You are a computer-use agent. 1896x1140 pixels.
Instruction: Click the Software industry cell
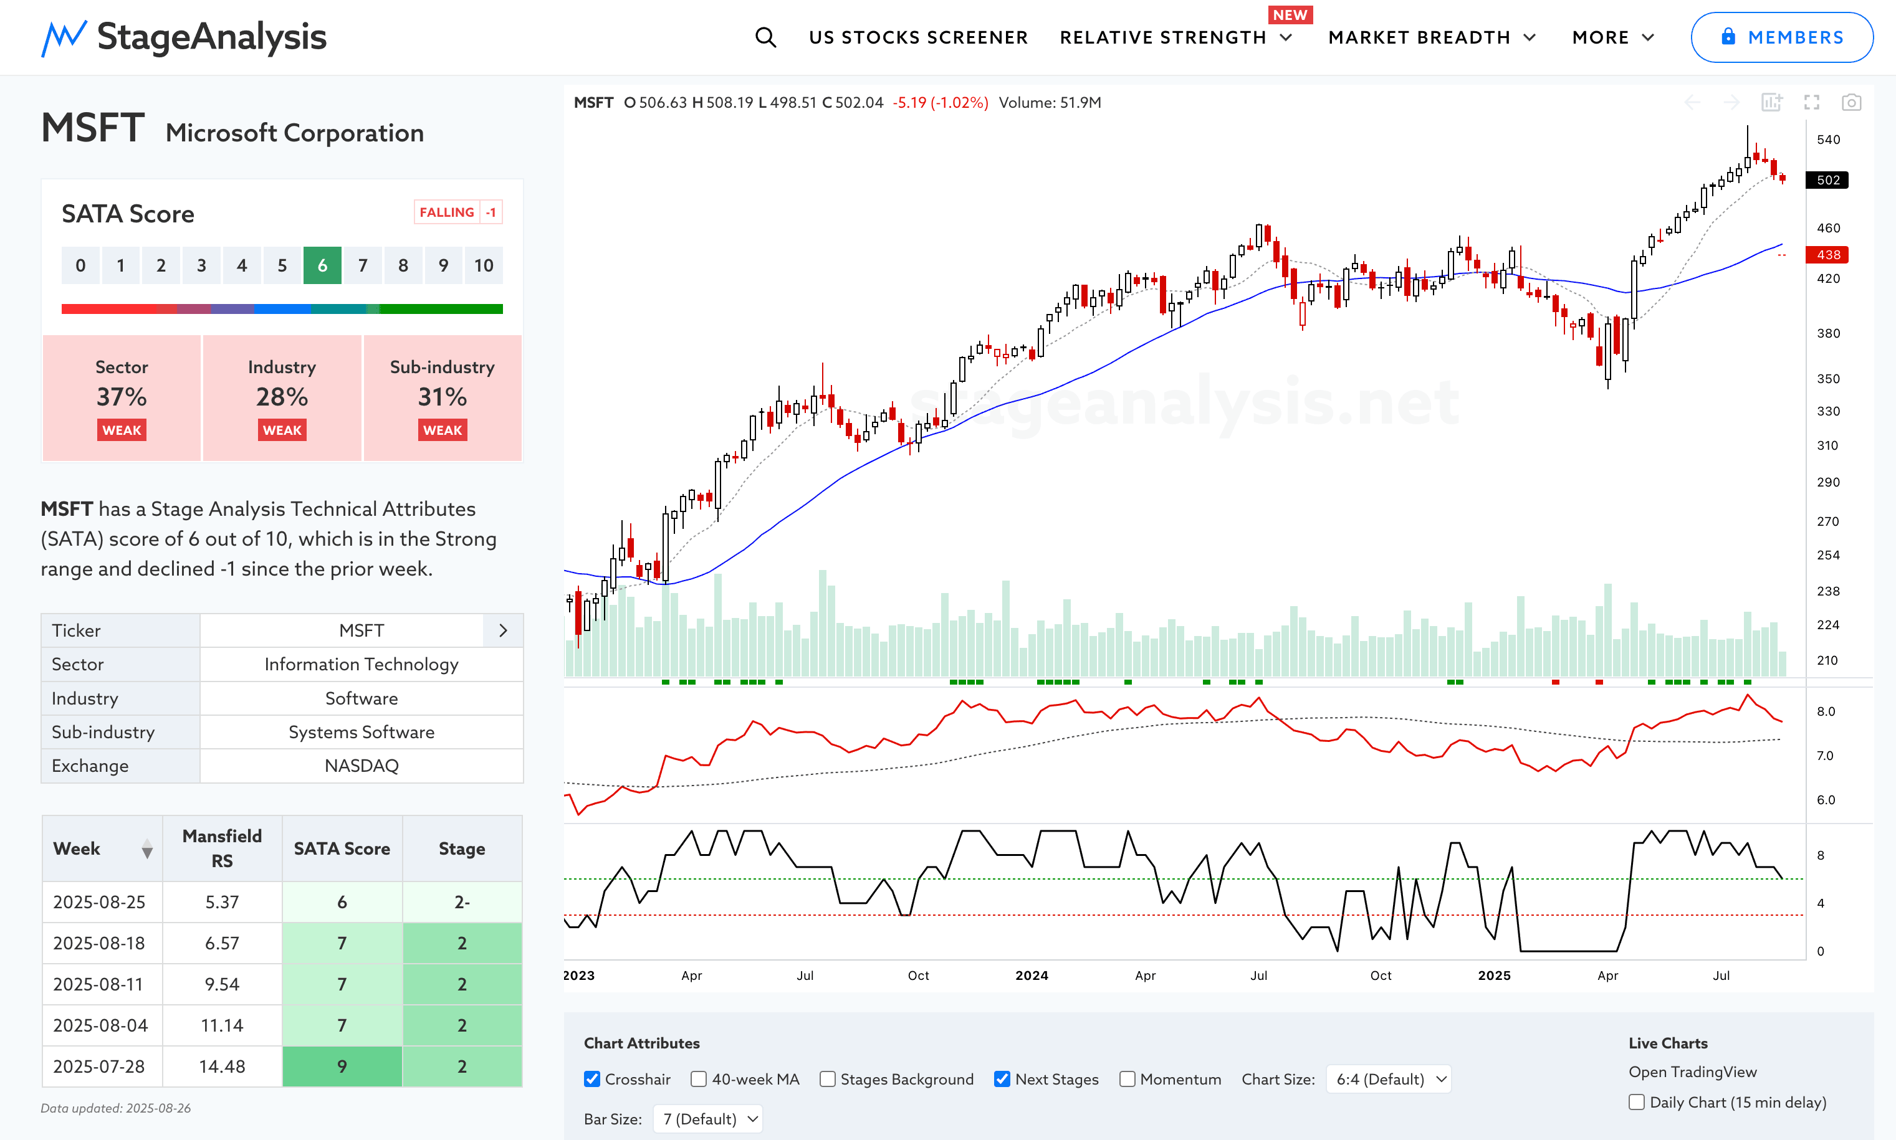tap(361, 698)
